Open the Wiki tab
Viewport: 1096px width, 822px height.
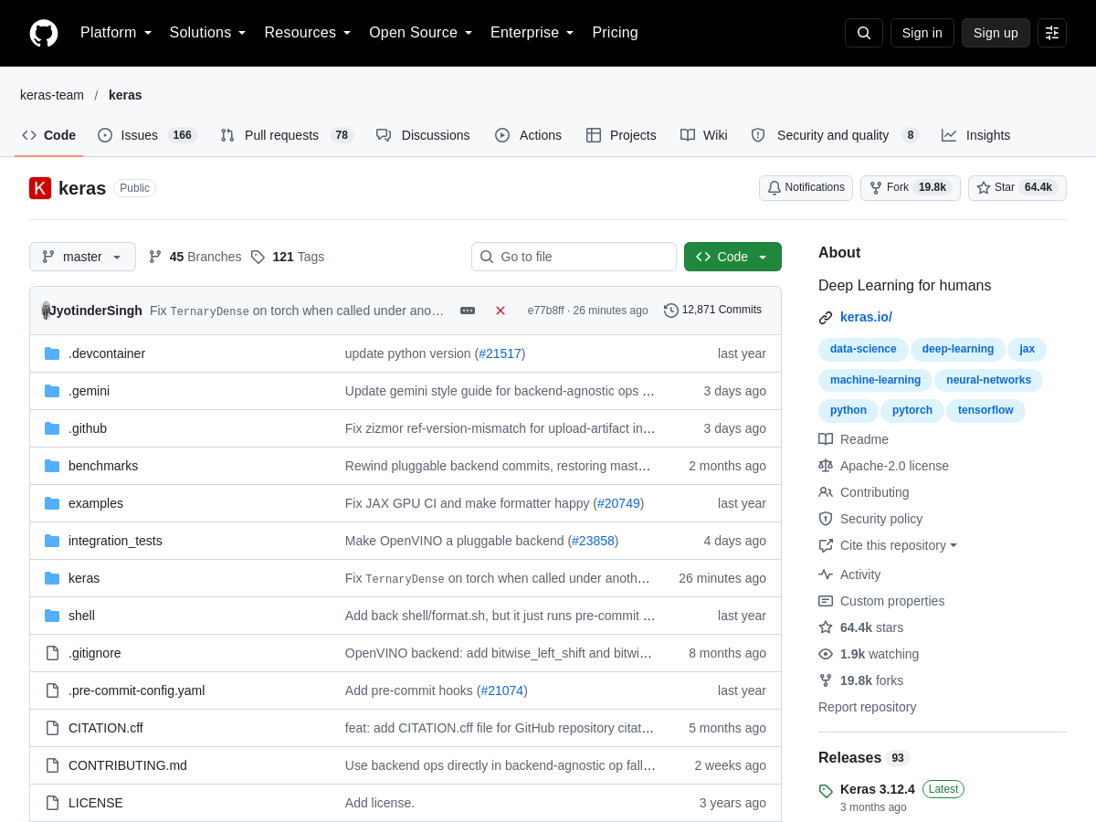tap(703, 135)
